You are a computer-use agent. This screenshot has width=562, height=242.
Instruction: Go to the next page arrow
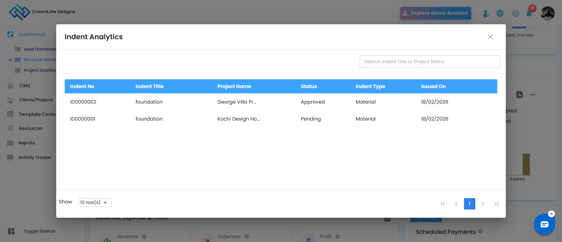tap(483, 204)
